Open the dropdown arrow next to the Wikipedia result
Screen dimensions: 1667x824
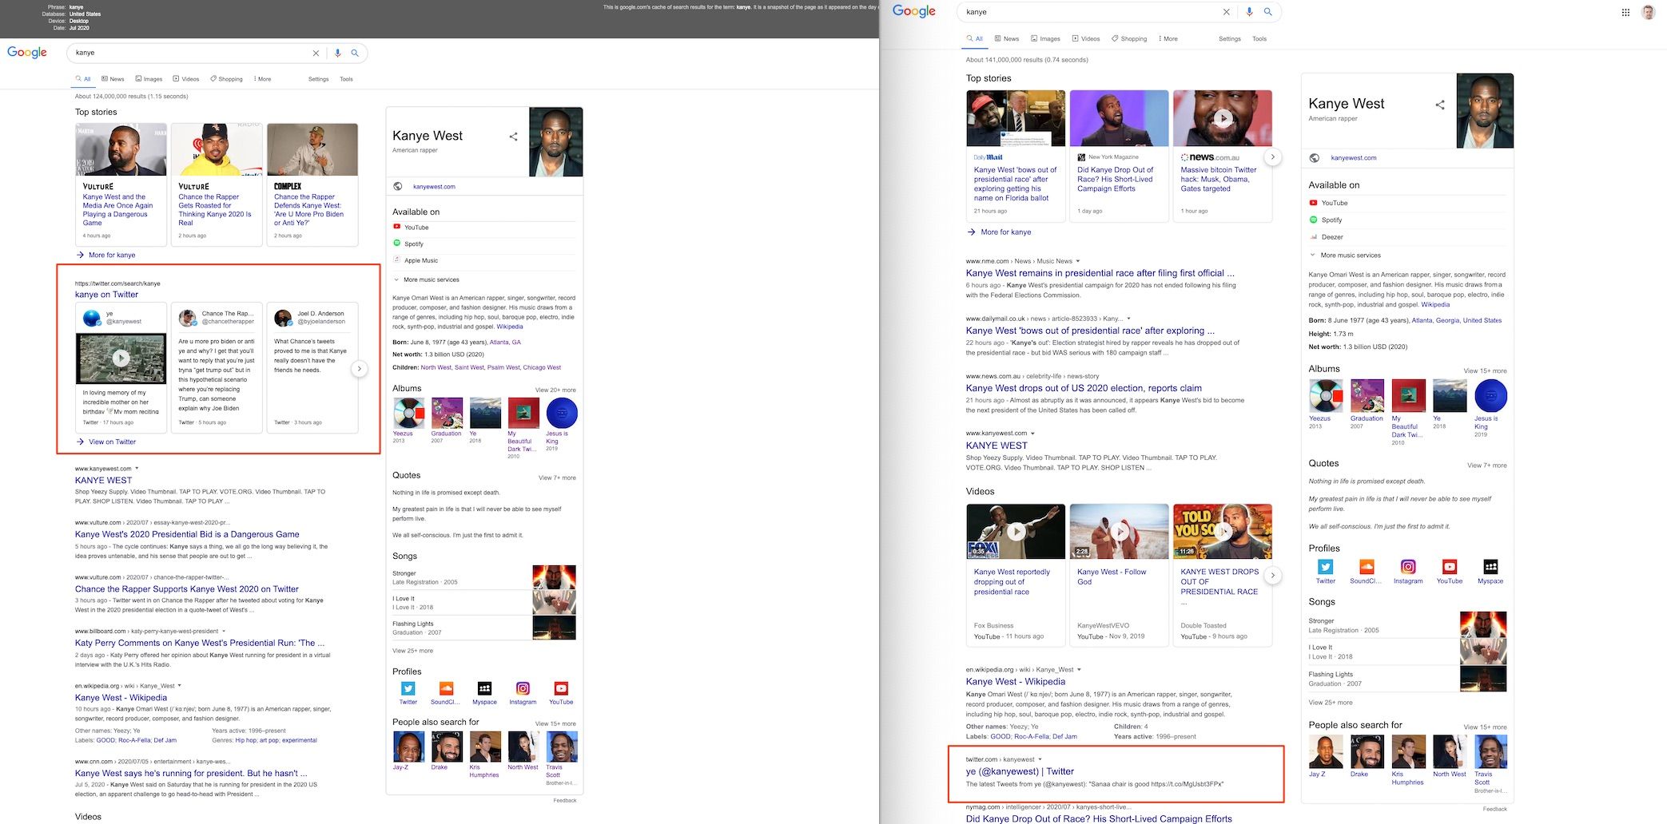tap(1078, 669)
